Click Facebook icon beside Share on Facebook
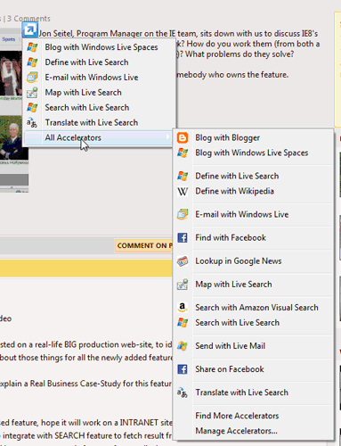 click(x=183, y=369)
